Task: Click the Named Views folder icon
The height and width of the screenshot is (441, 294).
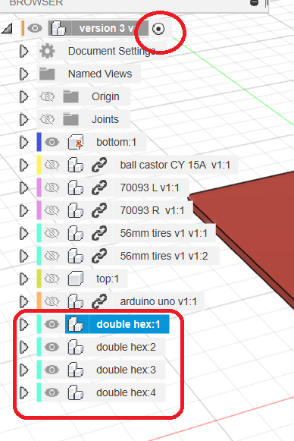Action: click(47, 74)
